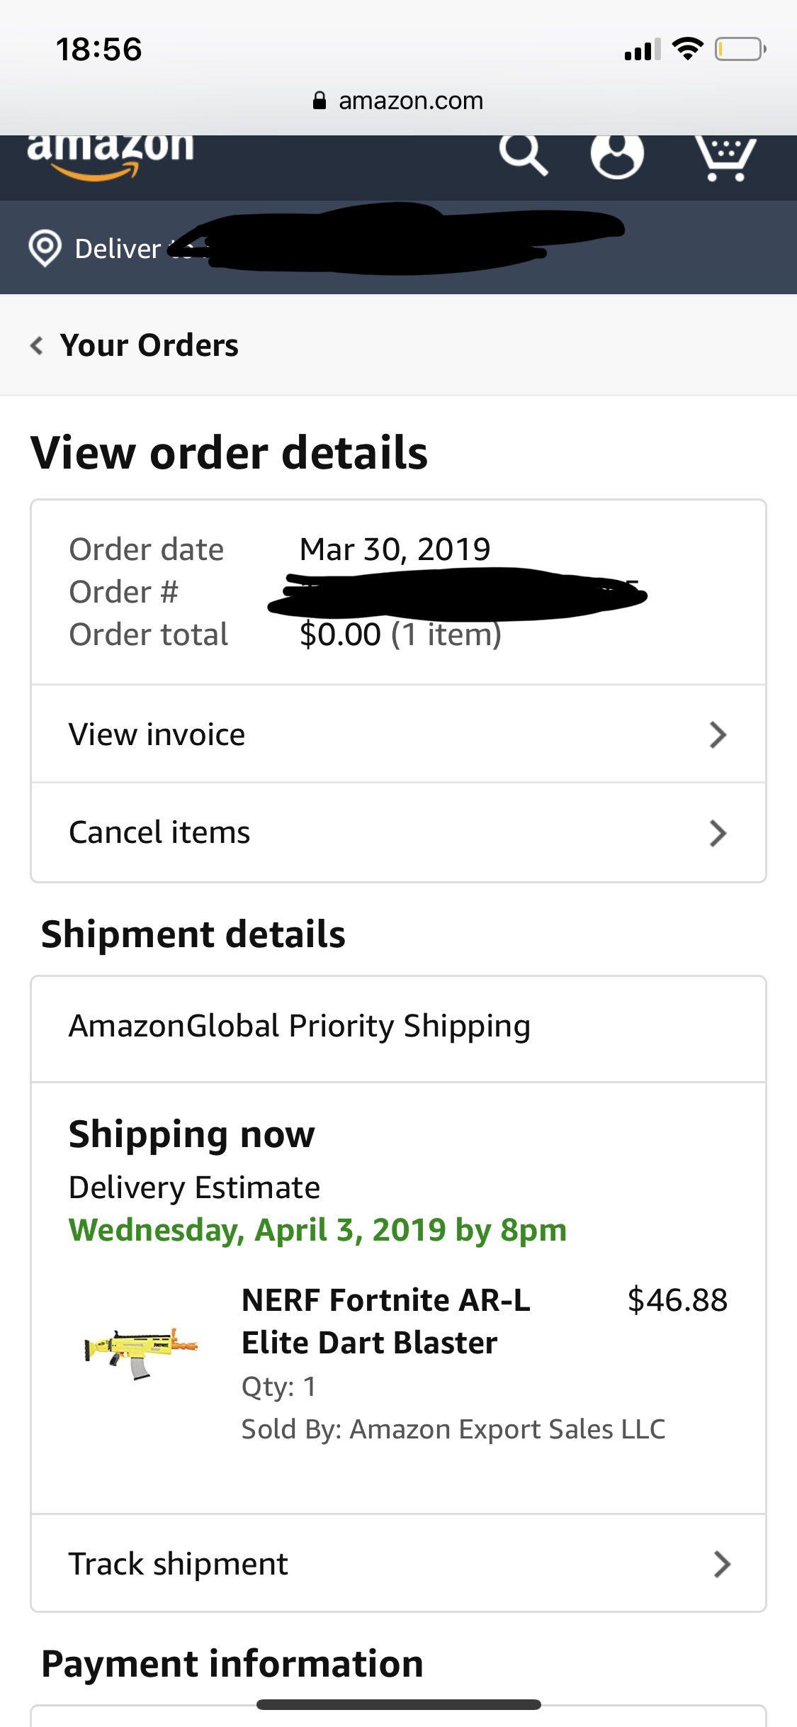Go back to Your Orders
The image size is (797, 1727).
click(x=149, y=346)
